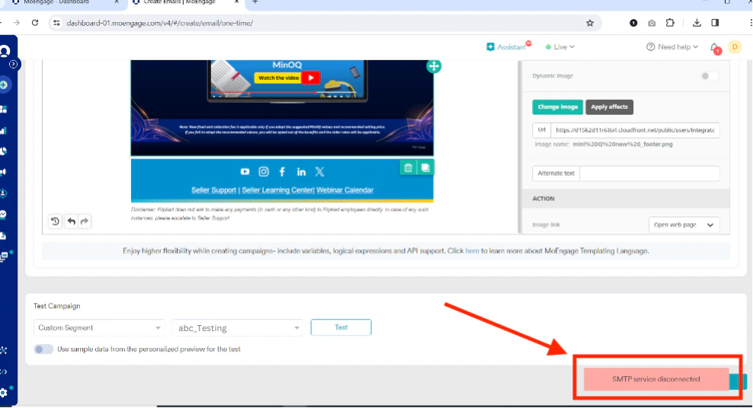Click the move handle on image block
The image size is (753, 408).
tap(434, 66)
